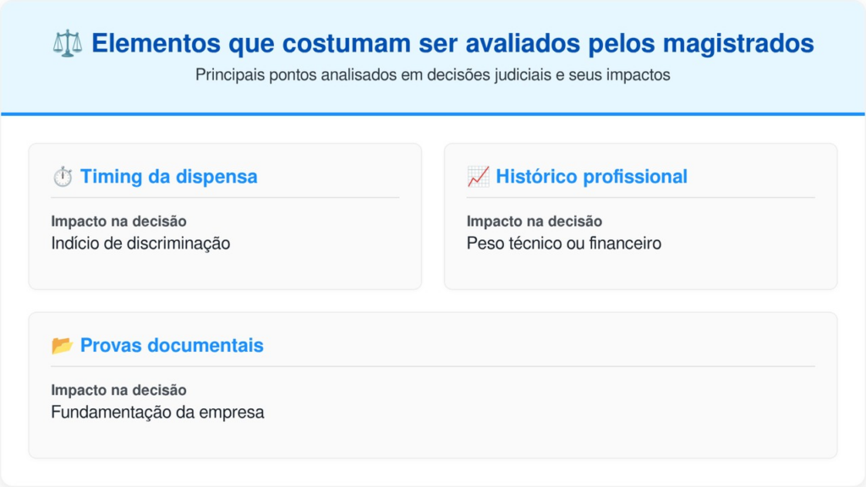Screen dimensions: 866x487
Task: Select Impacto na decisão label in Histórico card
Action: [x=534, y=222]
